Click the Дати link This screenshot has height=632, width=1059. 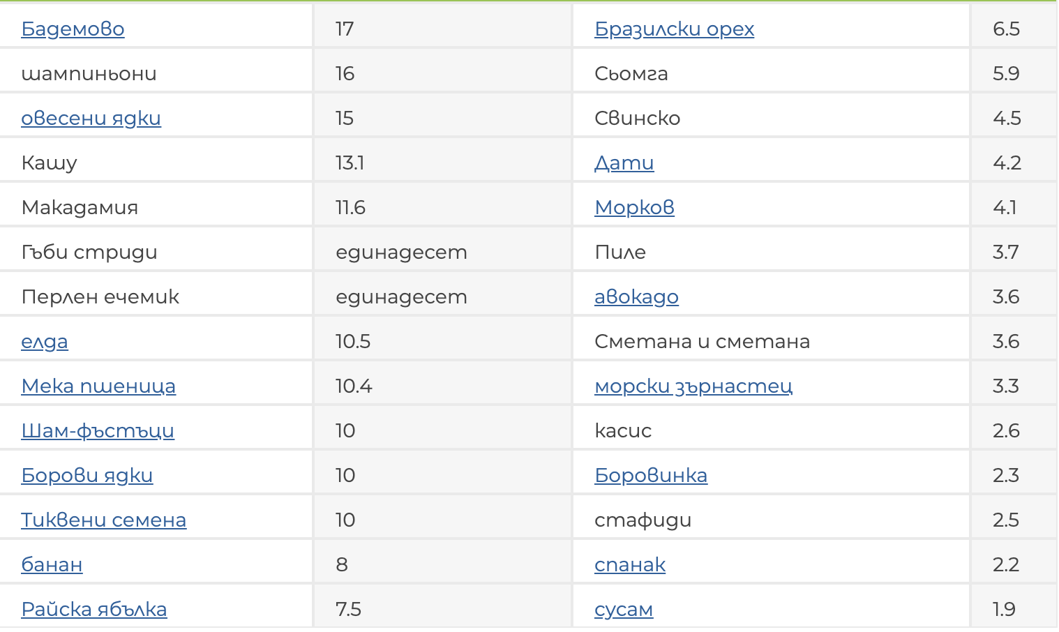624,163
